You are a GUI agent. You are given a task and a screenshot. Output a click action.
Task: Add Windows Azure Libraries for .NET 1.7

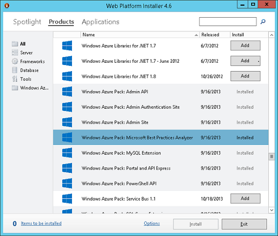[245, 46]
